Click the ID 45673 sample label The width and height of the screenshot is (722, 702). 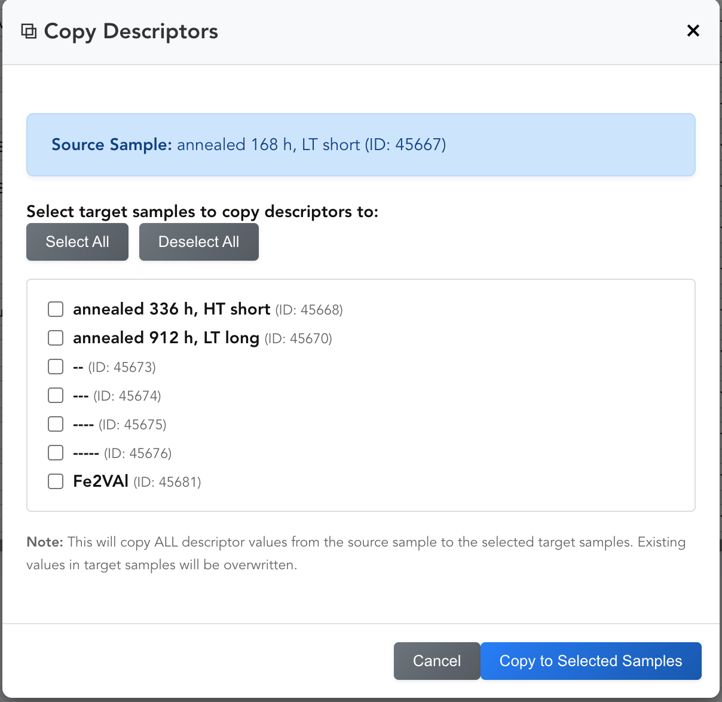coord(114,367)
